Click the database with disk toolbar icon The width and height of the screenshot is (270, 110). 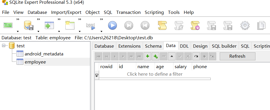coord(28,25)
